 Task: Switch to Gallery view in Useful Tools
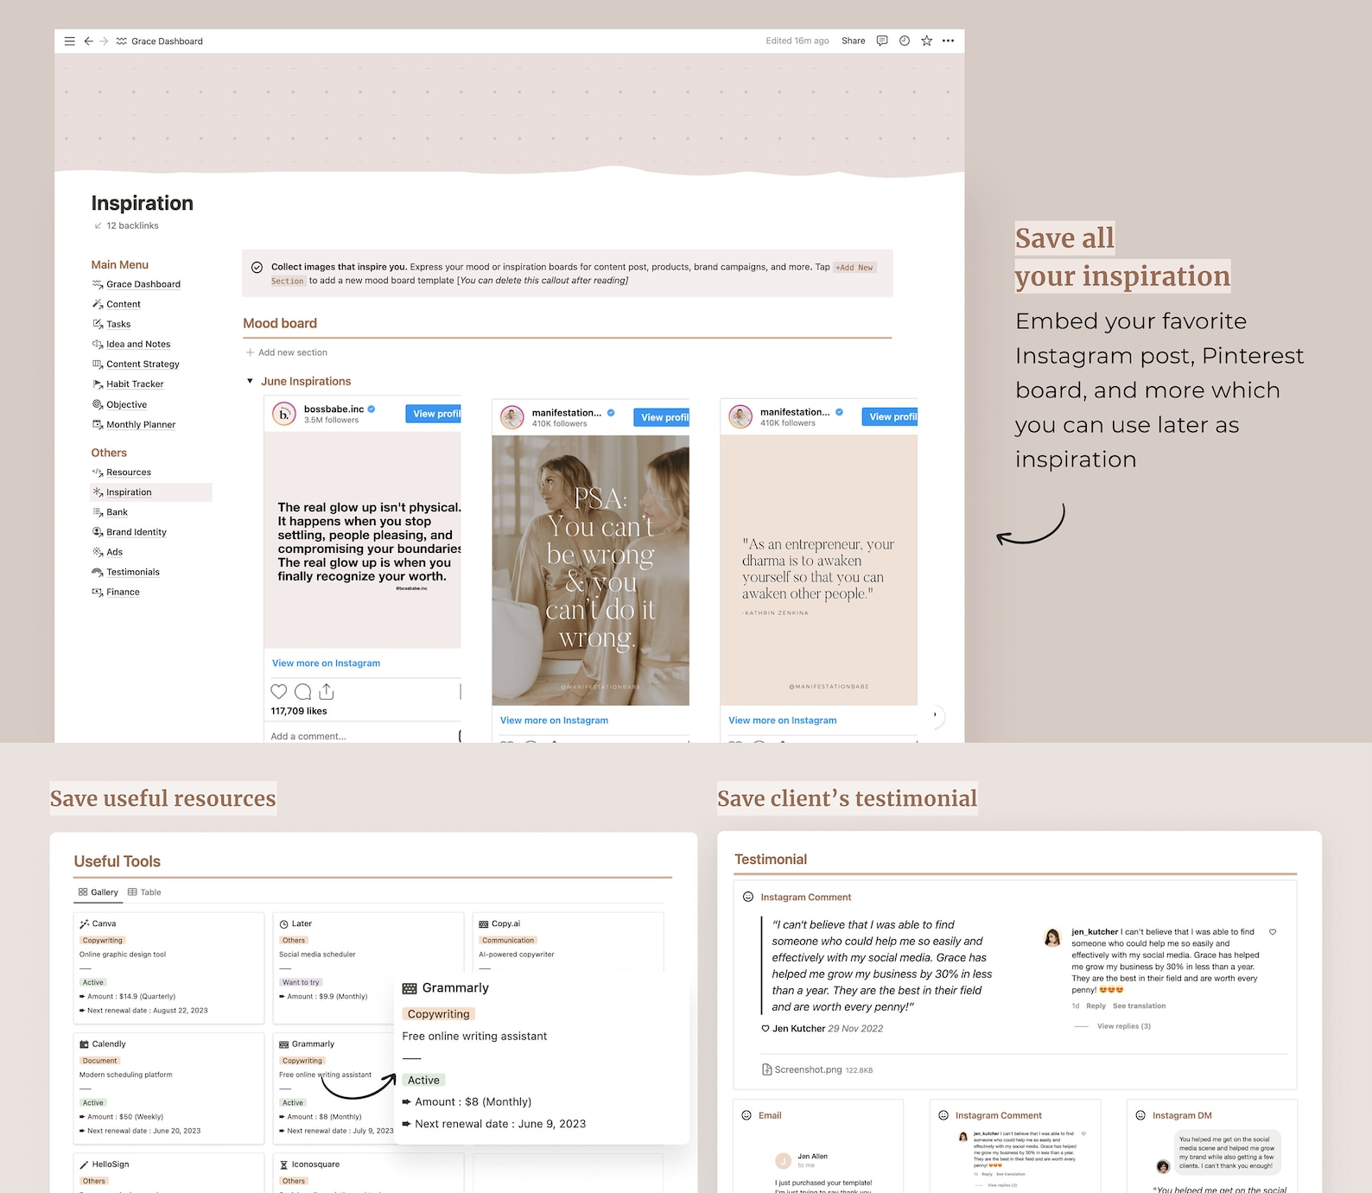point(98,892)
